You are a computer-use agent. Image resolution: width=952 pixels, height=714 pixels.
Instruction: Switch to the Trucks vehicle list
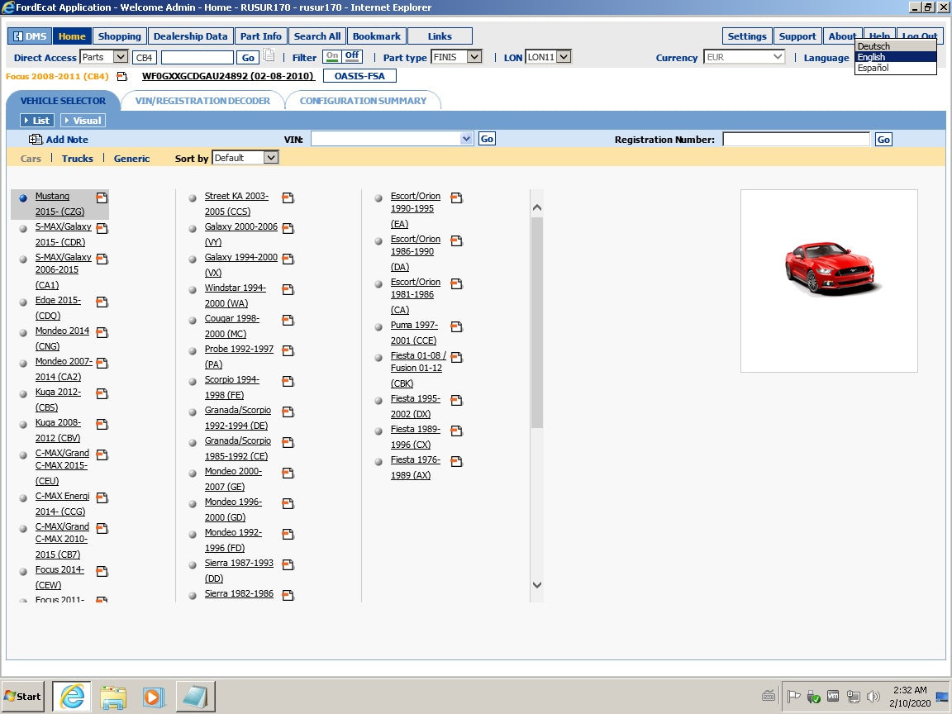[x=77, y=158]
